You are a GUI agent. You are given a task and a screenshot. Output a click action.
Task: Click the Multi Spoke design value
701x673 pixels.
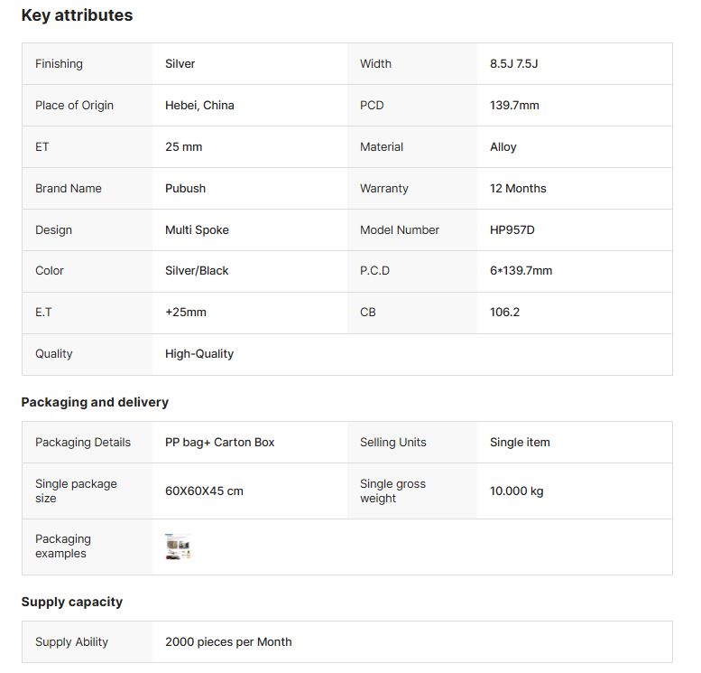coord(197,230)
